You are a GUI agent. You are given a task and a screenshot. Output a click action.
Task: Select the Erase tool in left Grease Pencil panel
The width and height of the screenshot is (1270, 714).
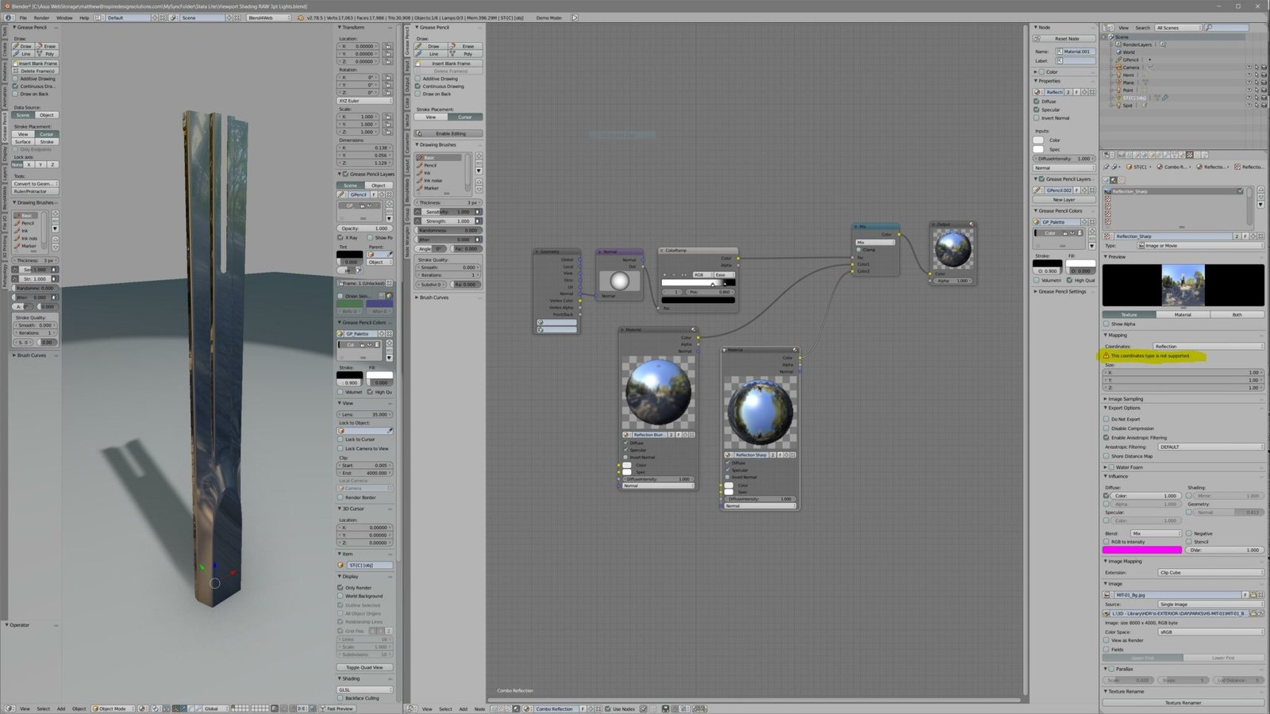(47, 46)
